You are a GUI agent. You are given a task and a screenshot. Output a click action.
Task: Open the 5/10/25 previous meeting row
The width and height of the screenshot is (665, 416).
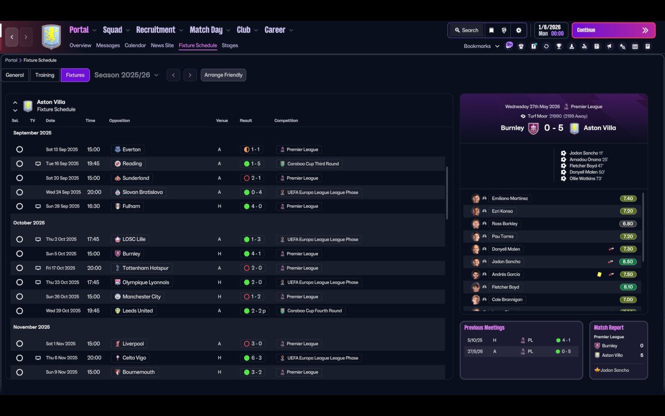coord(521,341)
